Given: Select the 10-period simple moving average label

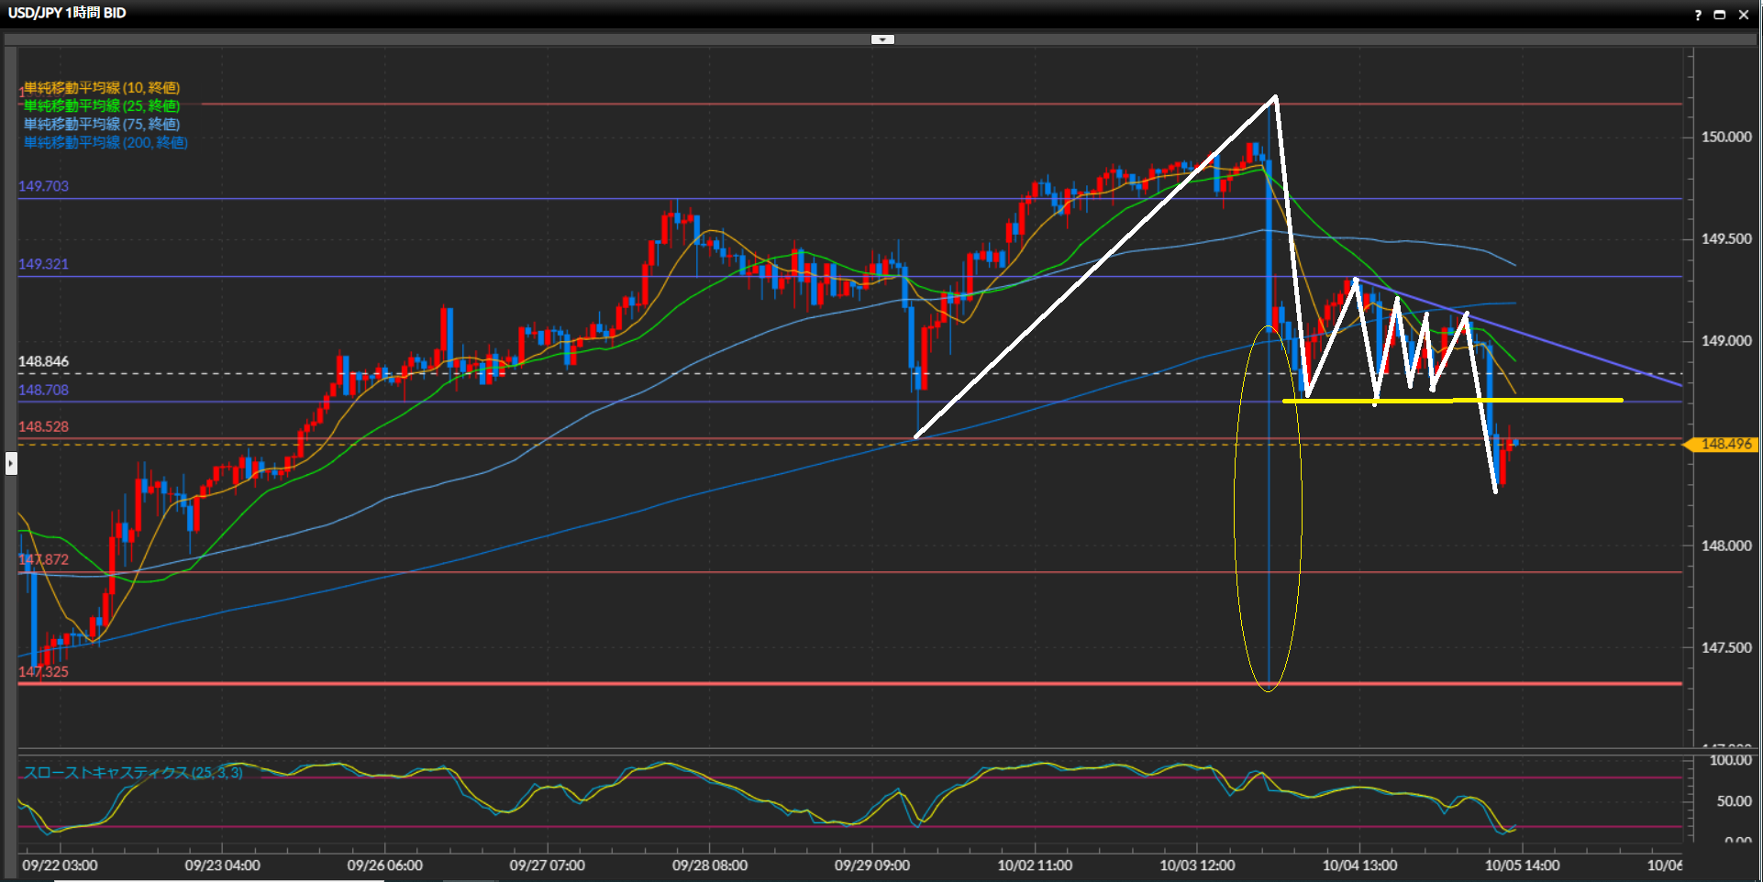Looking at the screenshot, I should point(101,88).
